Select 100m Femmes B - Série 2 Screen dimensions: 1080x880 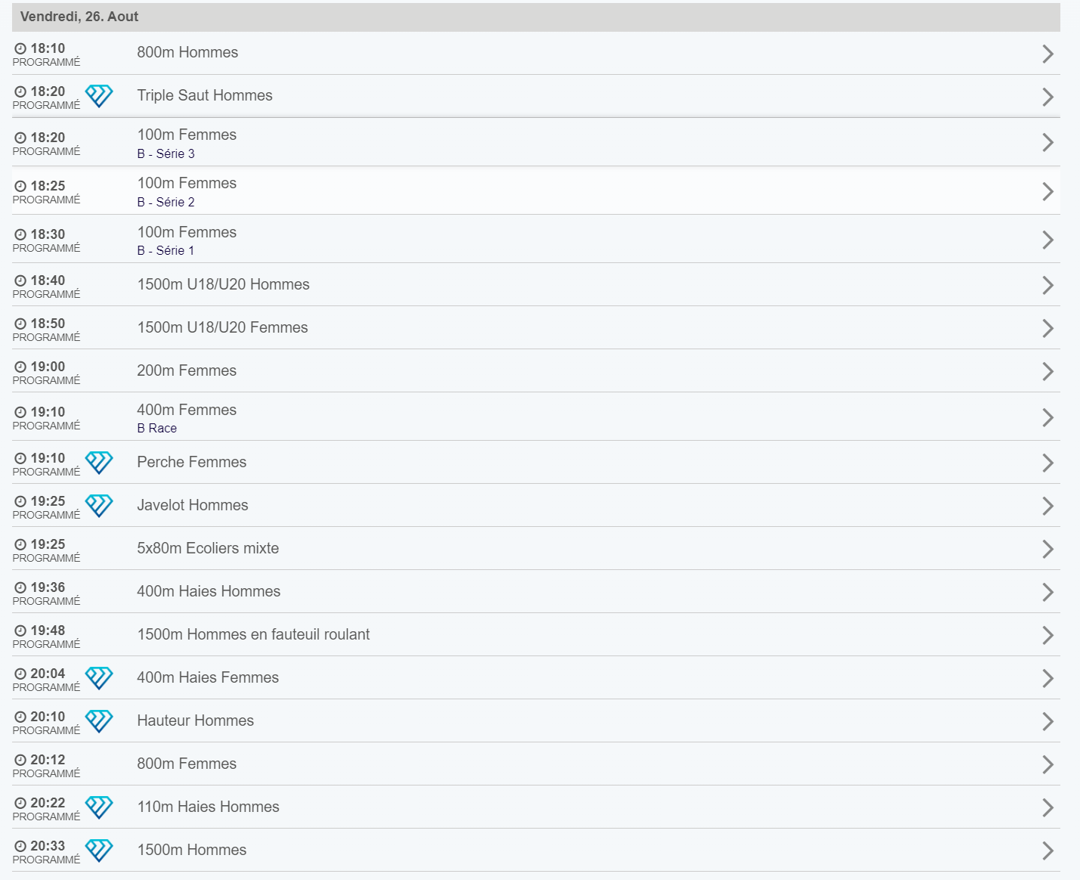tap(187, 191)
